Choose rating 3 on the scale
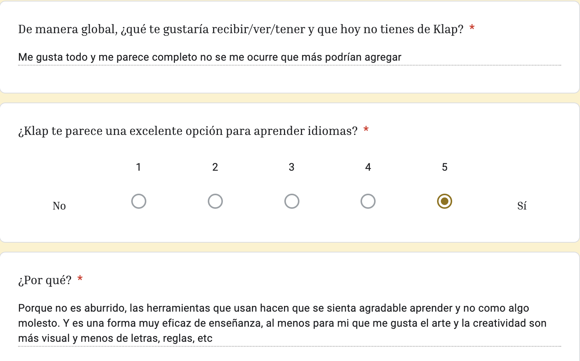The image size is (580, 361). coord(292,201)
